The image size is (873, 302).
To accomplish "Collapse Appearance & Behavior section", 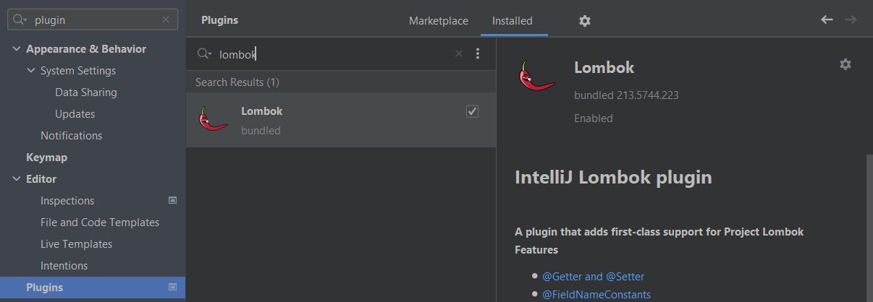I will coord(17,49).
